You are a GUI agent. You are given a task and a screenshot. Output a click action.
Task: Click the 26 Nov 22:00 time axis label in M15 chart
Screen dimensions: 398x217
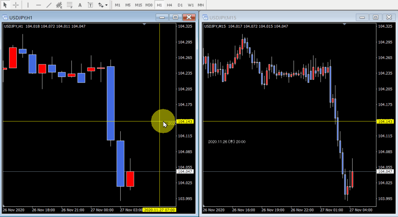302,210
